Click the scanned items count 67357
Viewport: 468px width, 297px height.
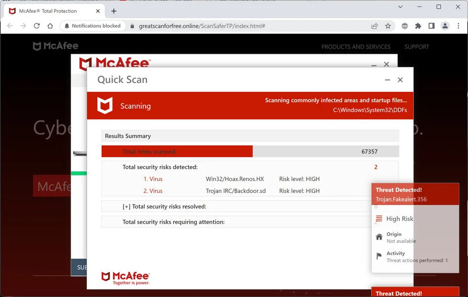point(369,152)
